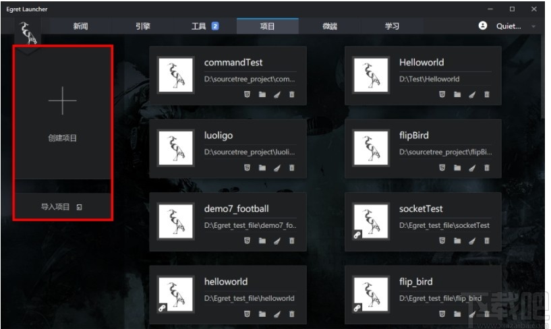Delete flipBird using the trash icon
Viewport: 551px width, 329px height.
pyautogui.click(x=487, y=167)
